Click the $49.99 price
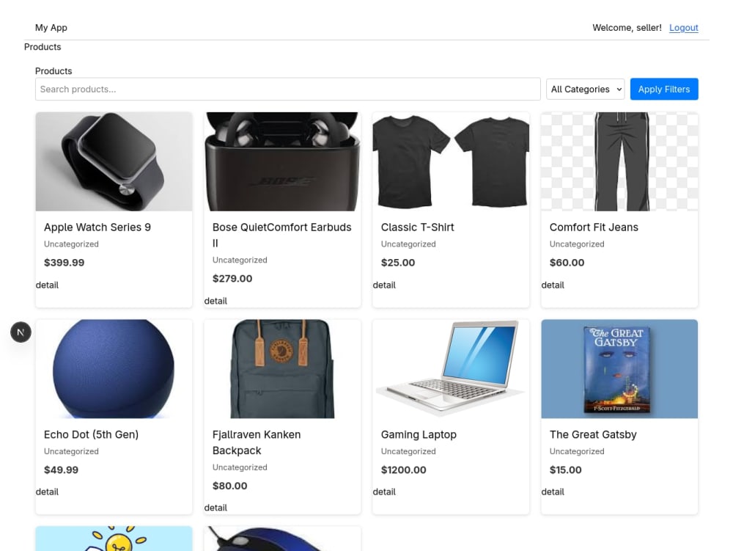This screenshot has width=733, height=551. (62, 470)
